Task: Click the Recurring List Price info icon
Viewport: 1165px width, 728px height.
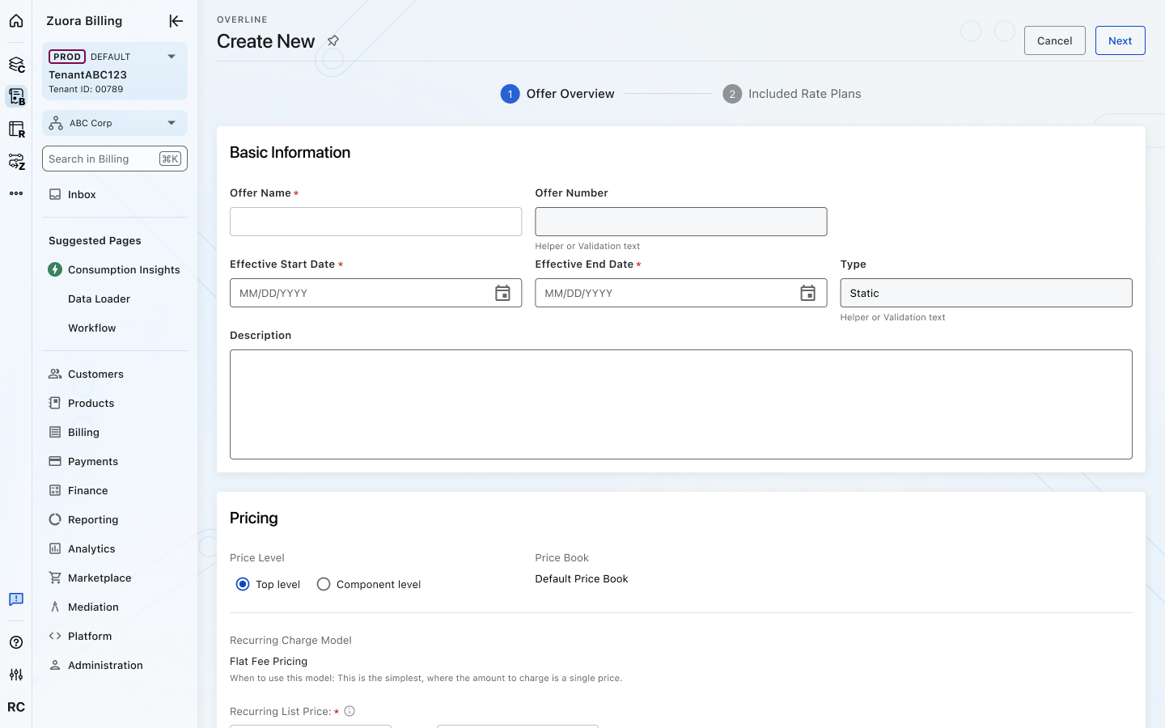Action: pyautogui.click(x=349, y=711)
